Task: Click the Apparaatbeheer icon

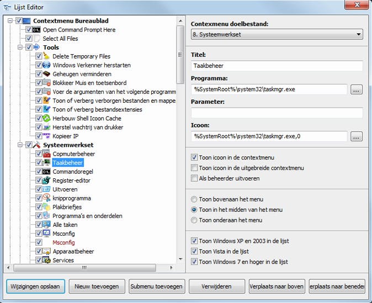Action: (x=46, y=251)
